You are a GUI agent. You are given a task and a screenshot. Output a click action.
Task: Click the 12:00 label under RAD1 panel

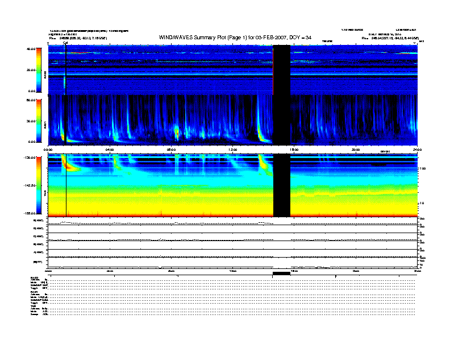[233, 150]
